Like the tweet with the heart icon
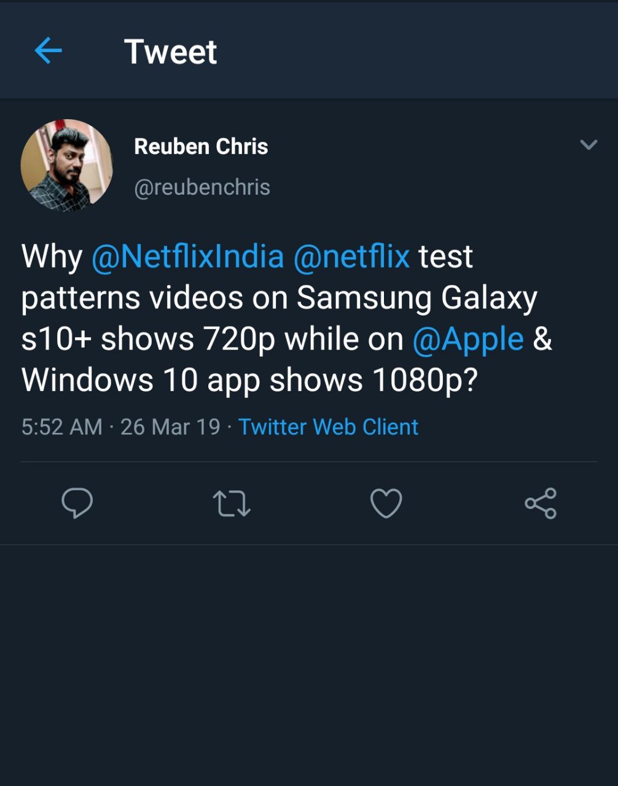The image size is (618, 786). click(386, 504)
